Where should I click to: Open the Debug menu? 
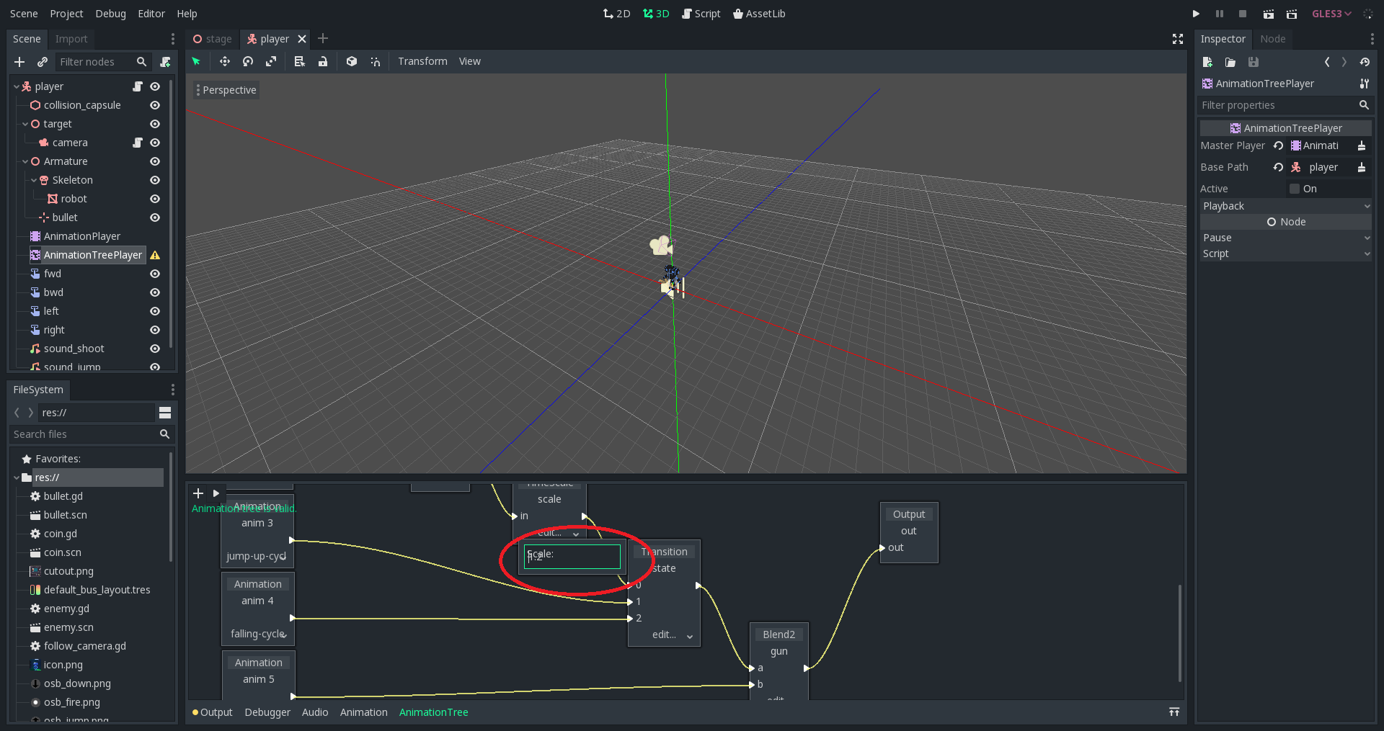[x=110, y=13]
